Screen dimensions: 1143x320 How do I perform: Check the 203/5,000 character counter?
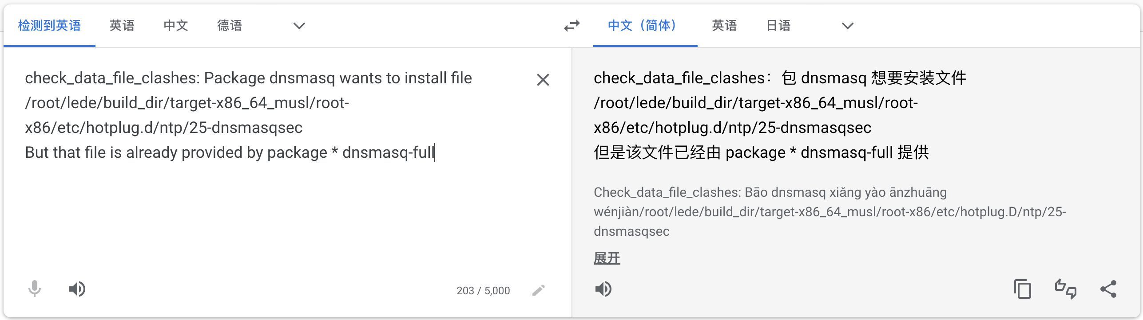pos(483,290)
